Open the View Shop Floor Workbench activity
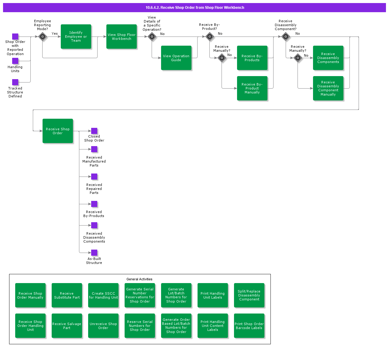 coord(122,37)
